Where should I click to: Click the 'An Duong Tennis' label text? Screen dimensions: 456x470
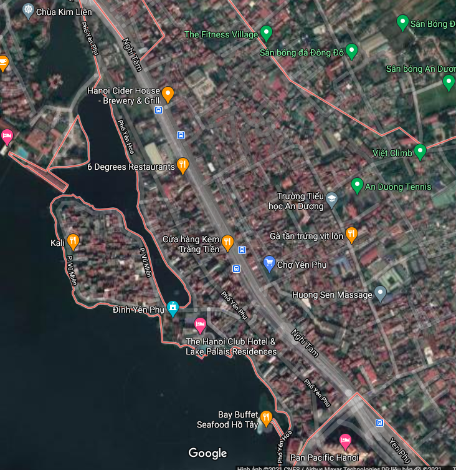(x=398, y=187)
